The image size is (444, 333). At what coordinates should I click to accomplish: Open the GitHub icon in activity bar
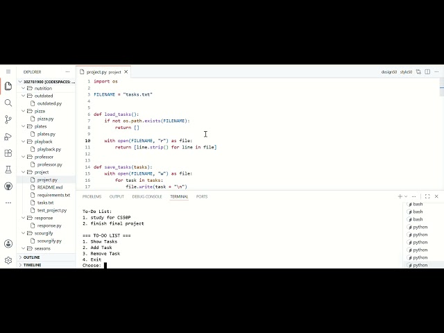(x=8, y=187)
